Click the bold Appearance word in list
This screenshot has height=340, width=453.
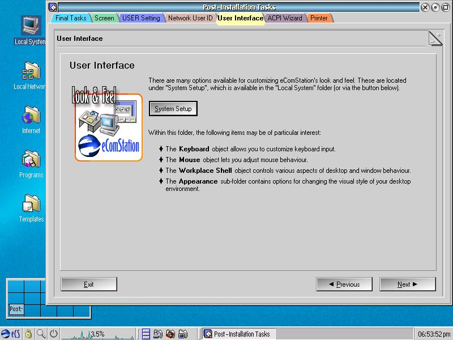click(x=198, y=181)
